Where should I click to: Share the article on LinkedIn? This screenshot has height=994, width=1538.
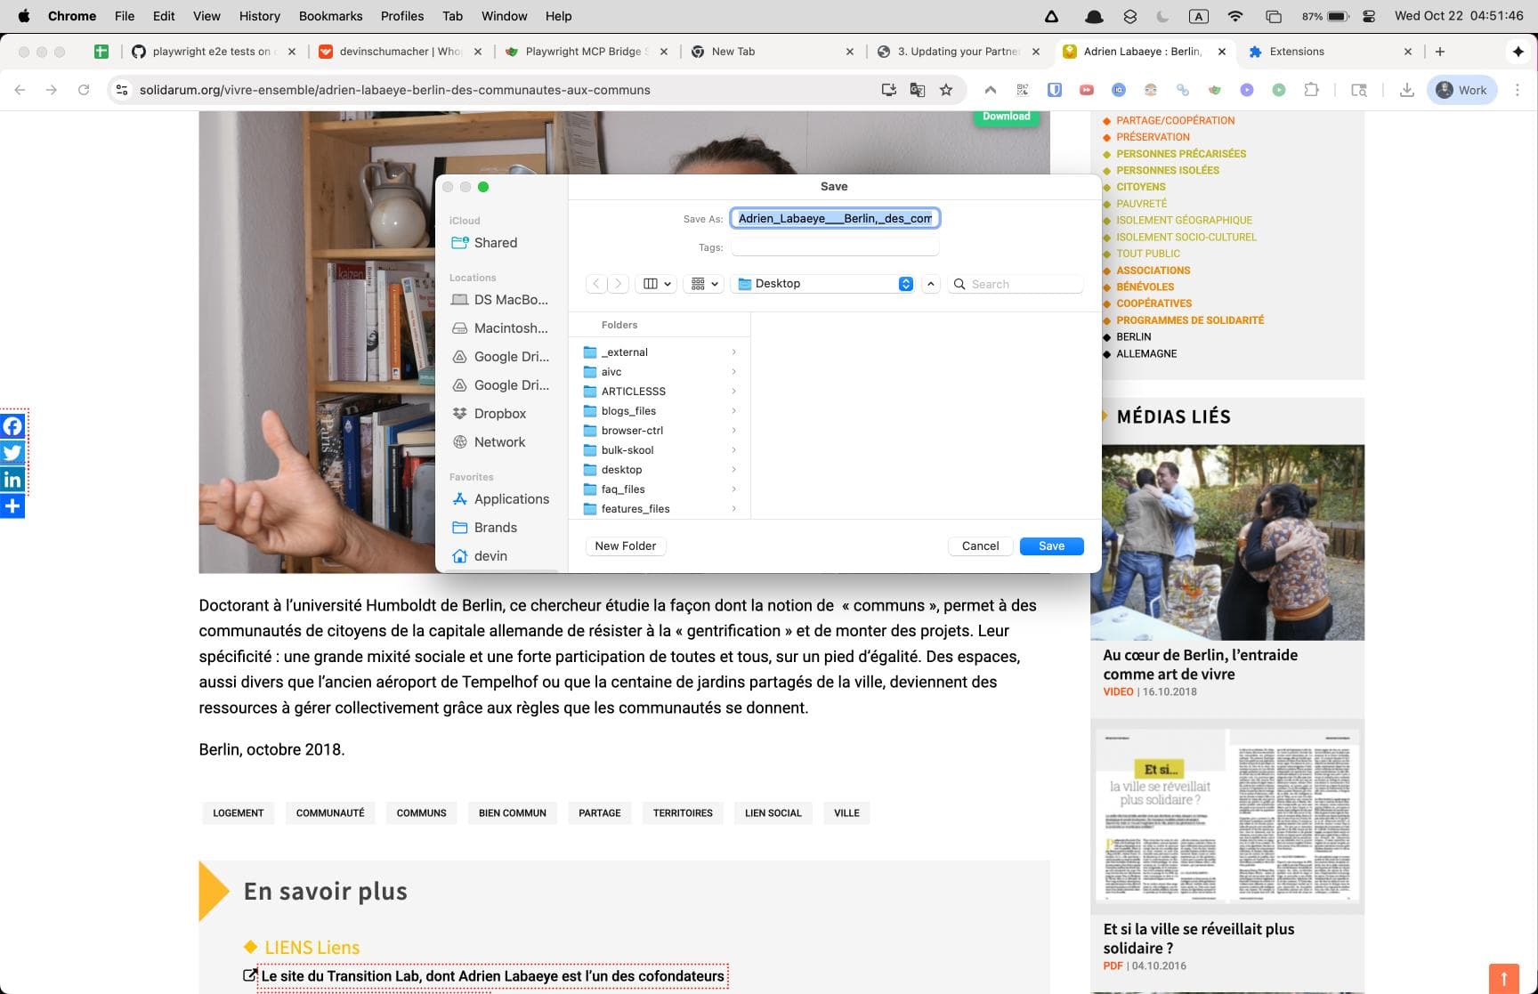12,479
